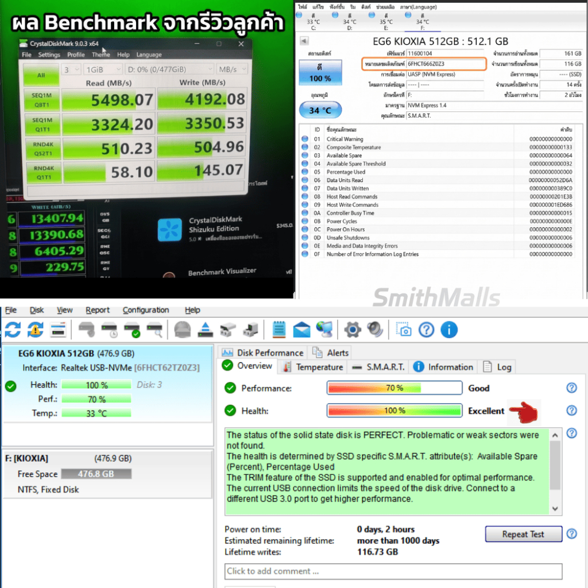The image size is (588, 588).
Task: Click the back arrow in the KIOXIA info window
Action: click(x=304, y=41)
